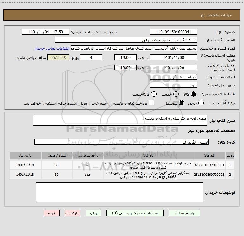Image resolution: width=244 pixels, height=236 pixels.
Task: Click the response deadline 19:00 time field
Action: (125, 57)
